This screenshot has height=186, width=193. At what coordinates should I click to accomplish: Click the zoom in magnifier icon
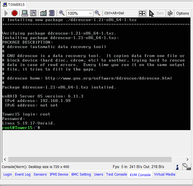point(62,13)
